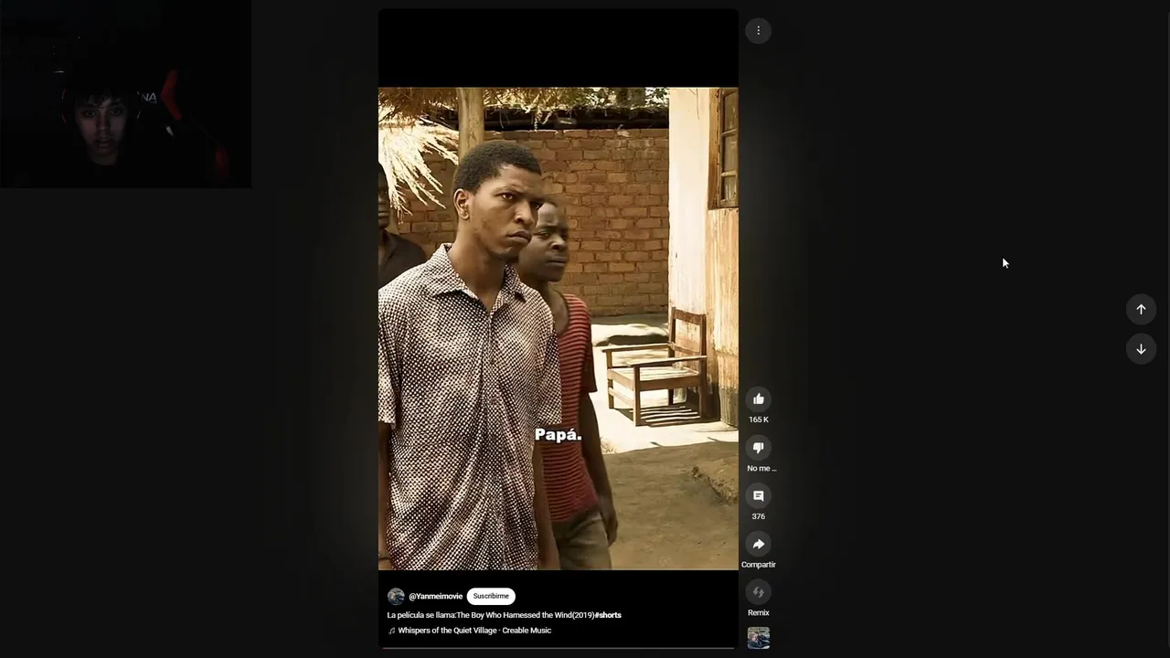Seek using the video progress bar
This screenshot has width=1170, height=658.
(558, 648)
